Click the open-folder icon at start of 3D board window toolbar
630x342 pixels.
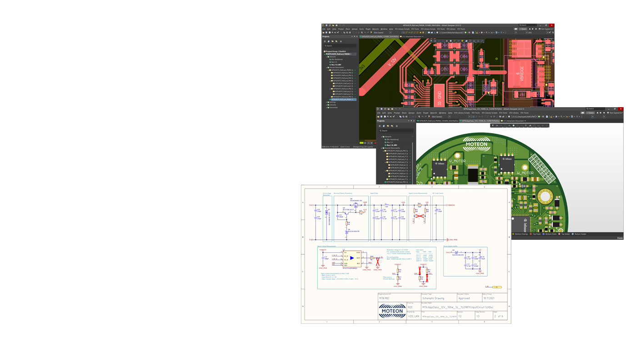click(x=379, y=117)
